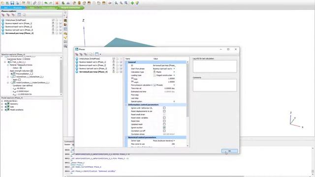Expand Model conditions node in Model explorer
The height and width of the screenshot is (177, 315).
pyautogui.click(x=2, y=110)
